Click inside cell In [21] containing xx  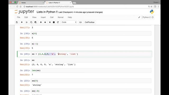(91, 60)
